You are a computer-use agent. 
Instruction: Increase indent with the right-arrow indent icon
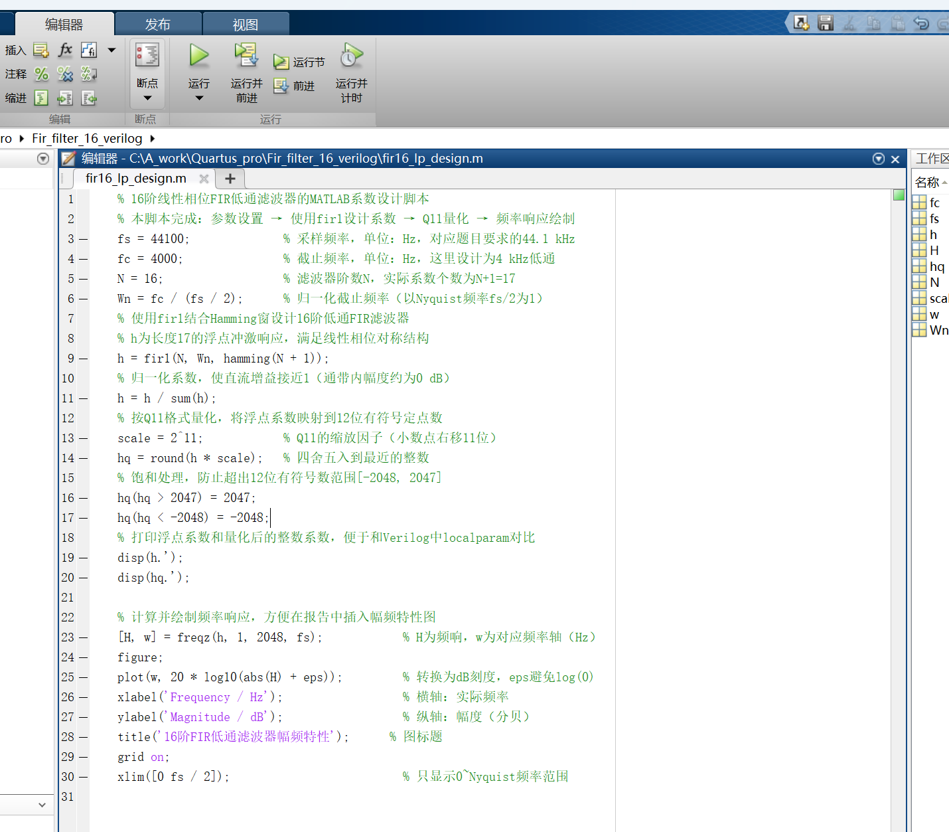coord(65,98)
